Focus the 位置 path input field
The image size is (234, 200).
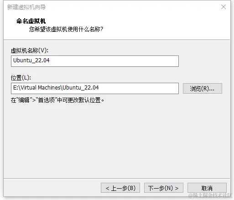click(95, 88)
